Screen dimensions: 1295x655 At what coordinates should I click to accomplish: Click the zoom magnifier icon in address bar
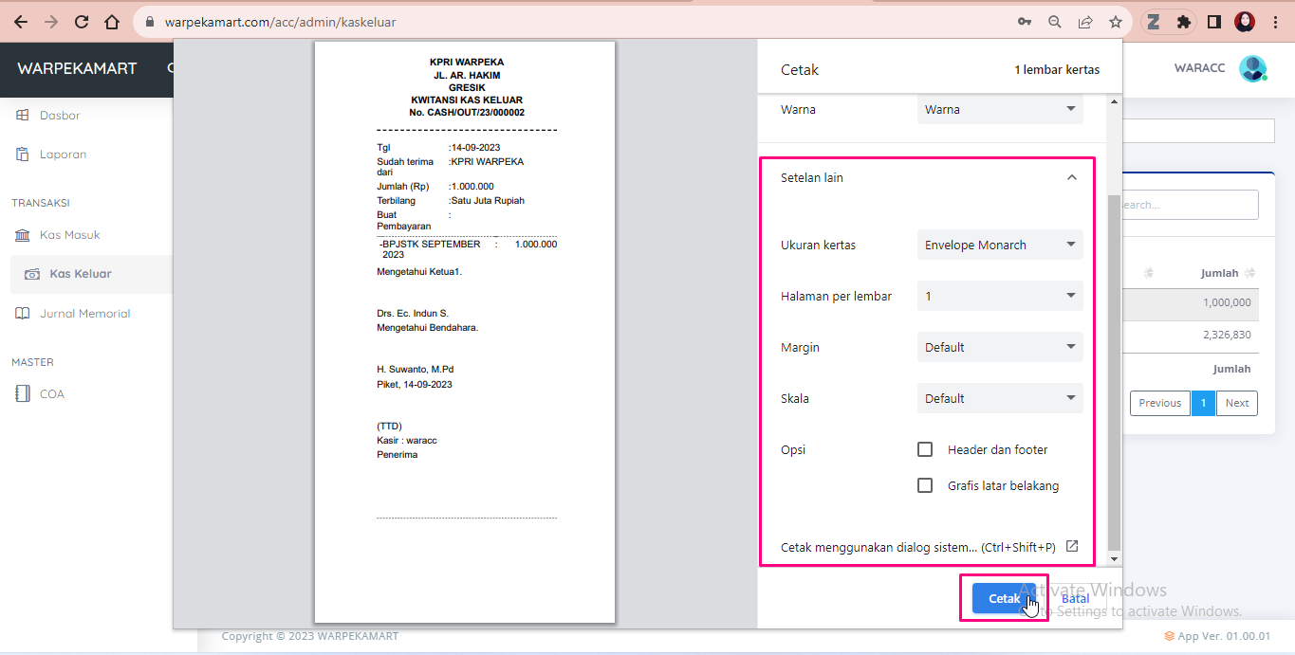click(1055, 22)
